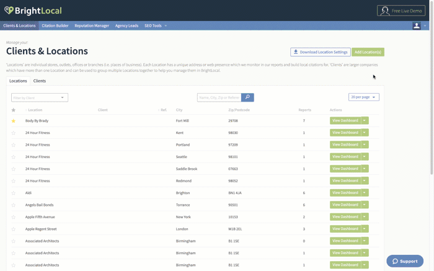Open action arrow for Kent row
434x271 pixels.
tap(365, 132)
